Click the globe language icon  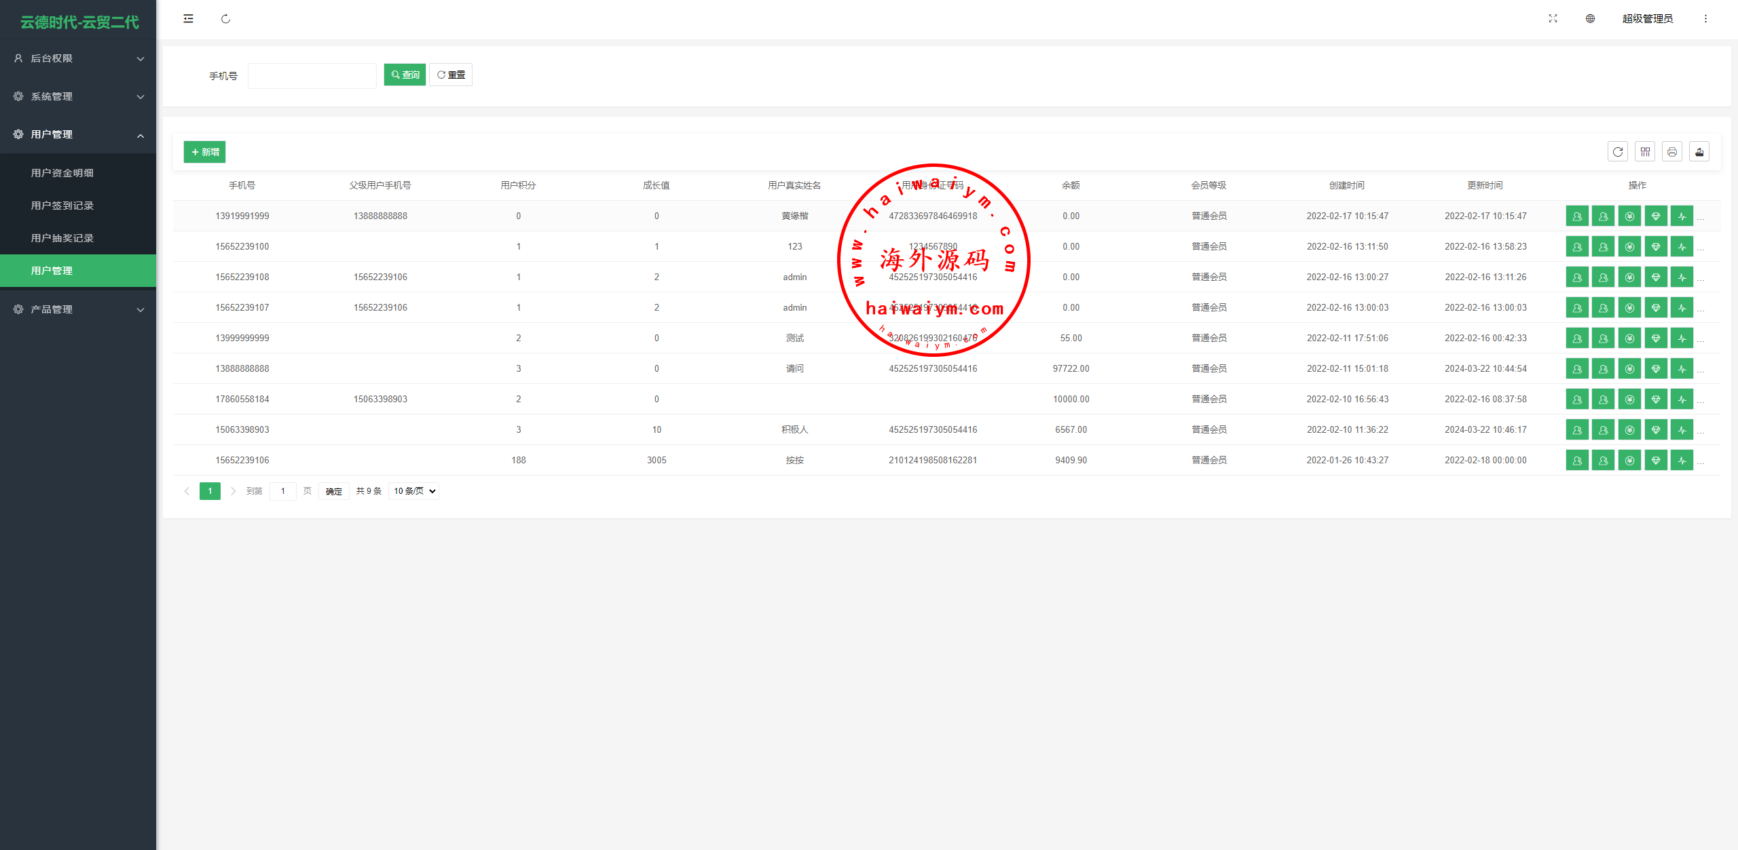(1590, 19)
